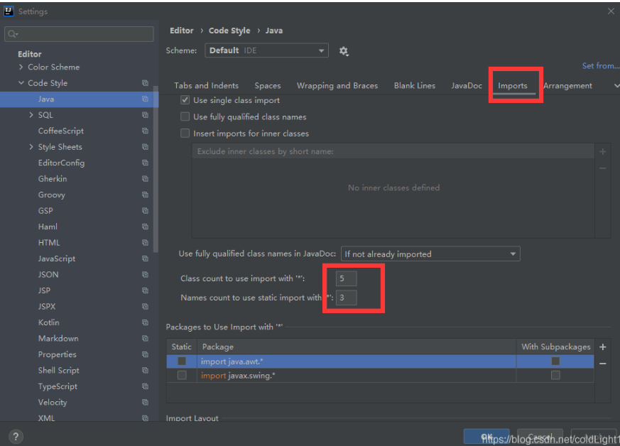Viewport: 620px width, 446px height.
Task: Click the copy icon beside Properties
Action: [145, 354]
